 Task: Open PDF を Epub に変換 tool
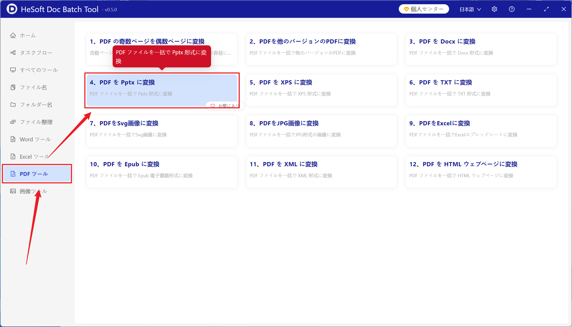coord(162,172)
